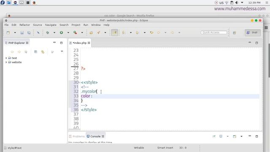This screenshot has width=270, height=152.
Task: Click the Open Type folder icon
Action: pyautogui.click(x=91, y=33)
